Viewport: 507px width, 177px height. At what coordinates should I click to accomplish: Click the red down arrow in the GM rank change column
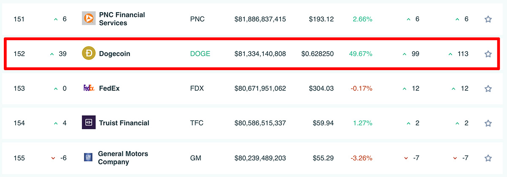click(53, 158)
